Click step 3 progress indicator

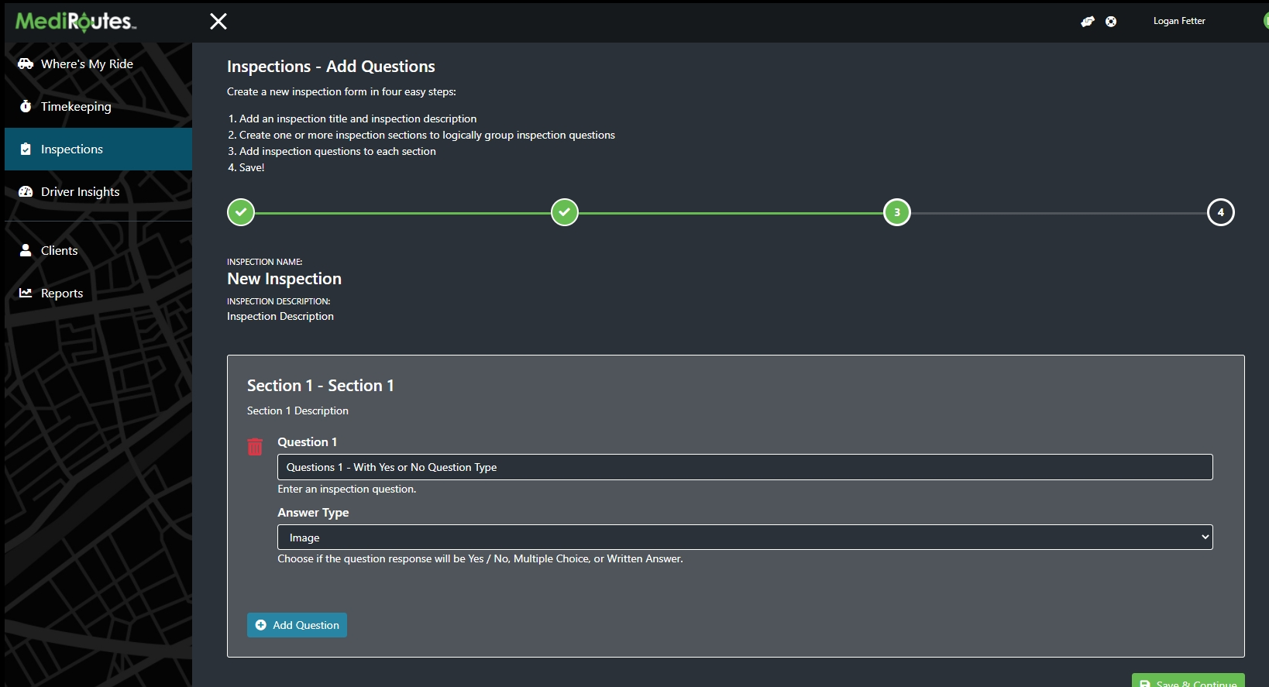[897, 212]
